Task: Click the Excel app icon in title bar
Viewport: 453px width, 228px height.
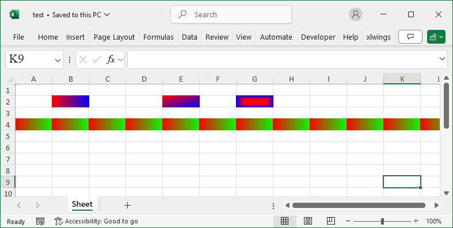Action: coord(14,14)
